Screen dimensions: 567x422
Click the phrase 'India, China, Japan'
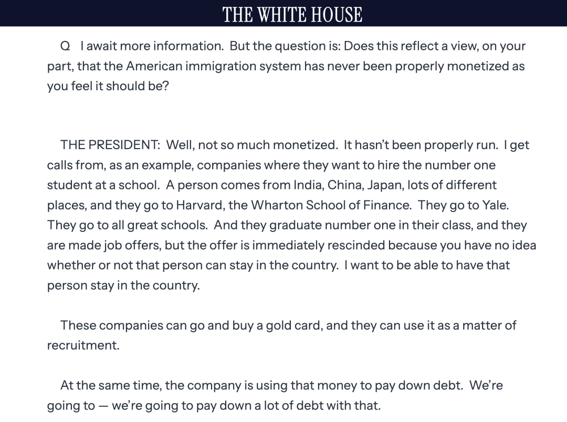(348, 185)
